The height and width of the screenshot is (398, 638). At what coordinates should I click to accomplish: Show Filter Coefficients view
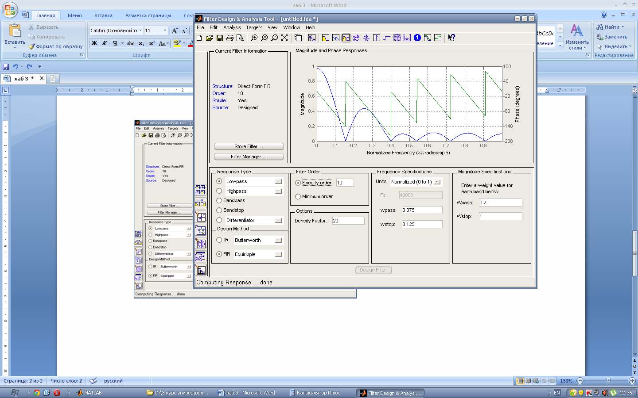point(407,38)
